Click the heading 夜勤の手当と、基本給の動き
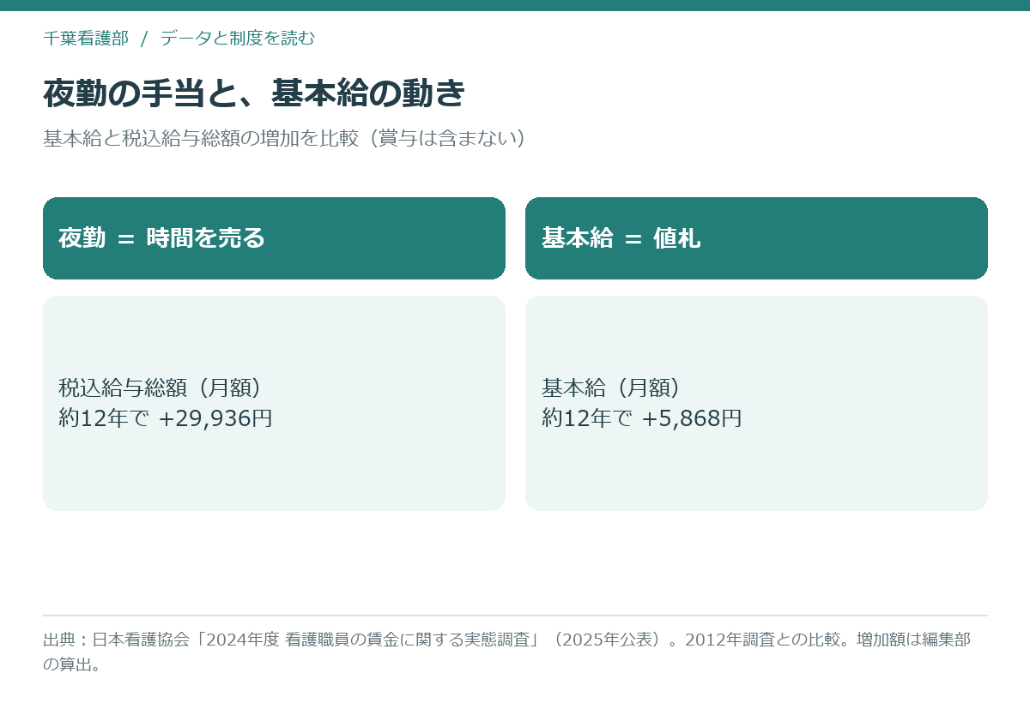Viewport: 1030px width, 703px height. pyautogui.click(x=254, y=93)
